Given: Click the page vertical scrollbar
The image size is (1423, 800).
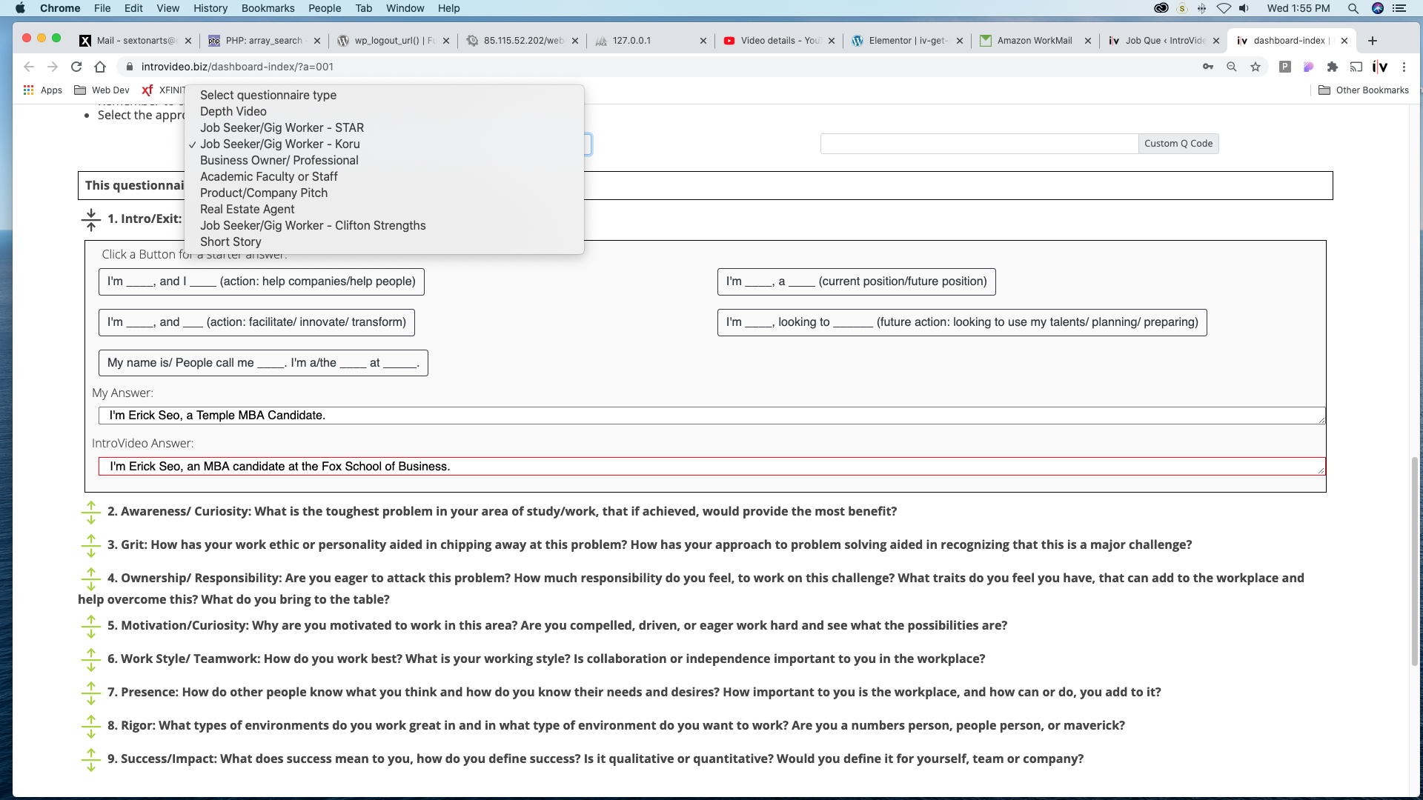Looking at the screenshot, I should pyautogui.click(x=1414, y=561).
